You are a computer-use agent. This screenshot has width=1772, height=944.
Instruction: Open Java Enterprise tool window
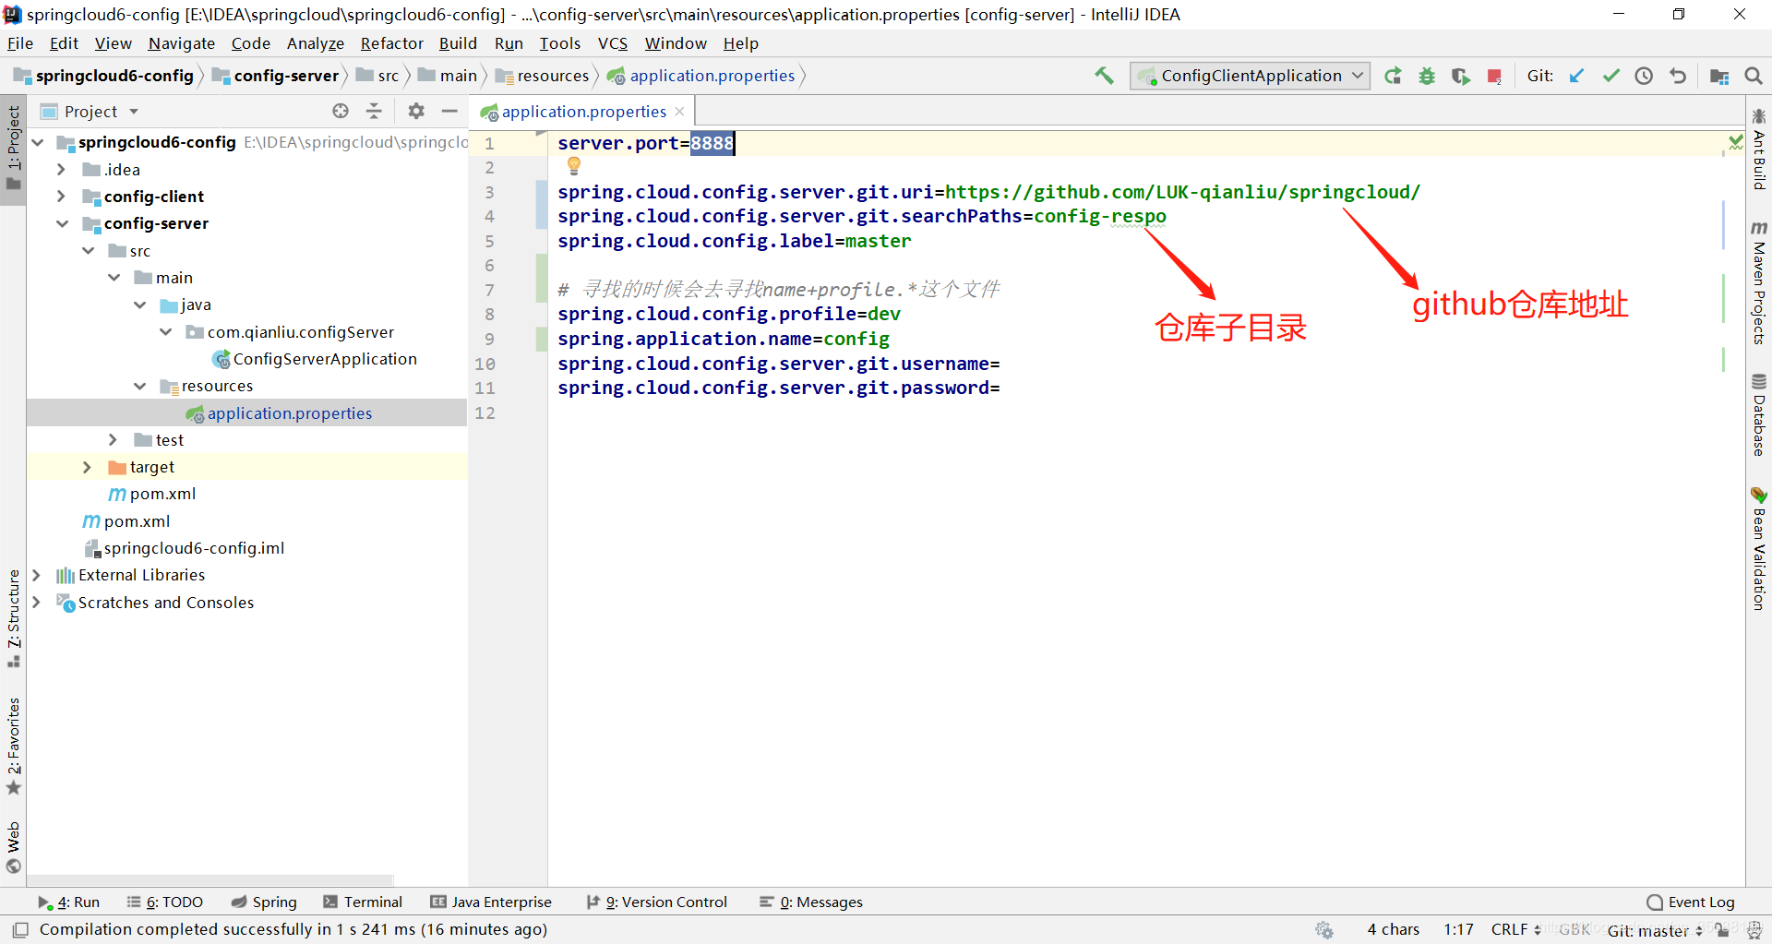point(491,902)
